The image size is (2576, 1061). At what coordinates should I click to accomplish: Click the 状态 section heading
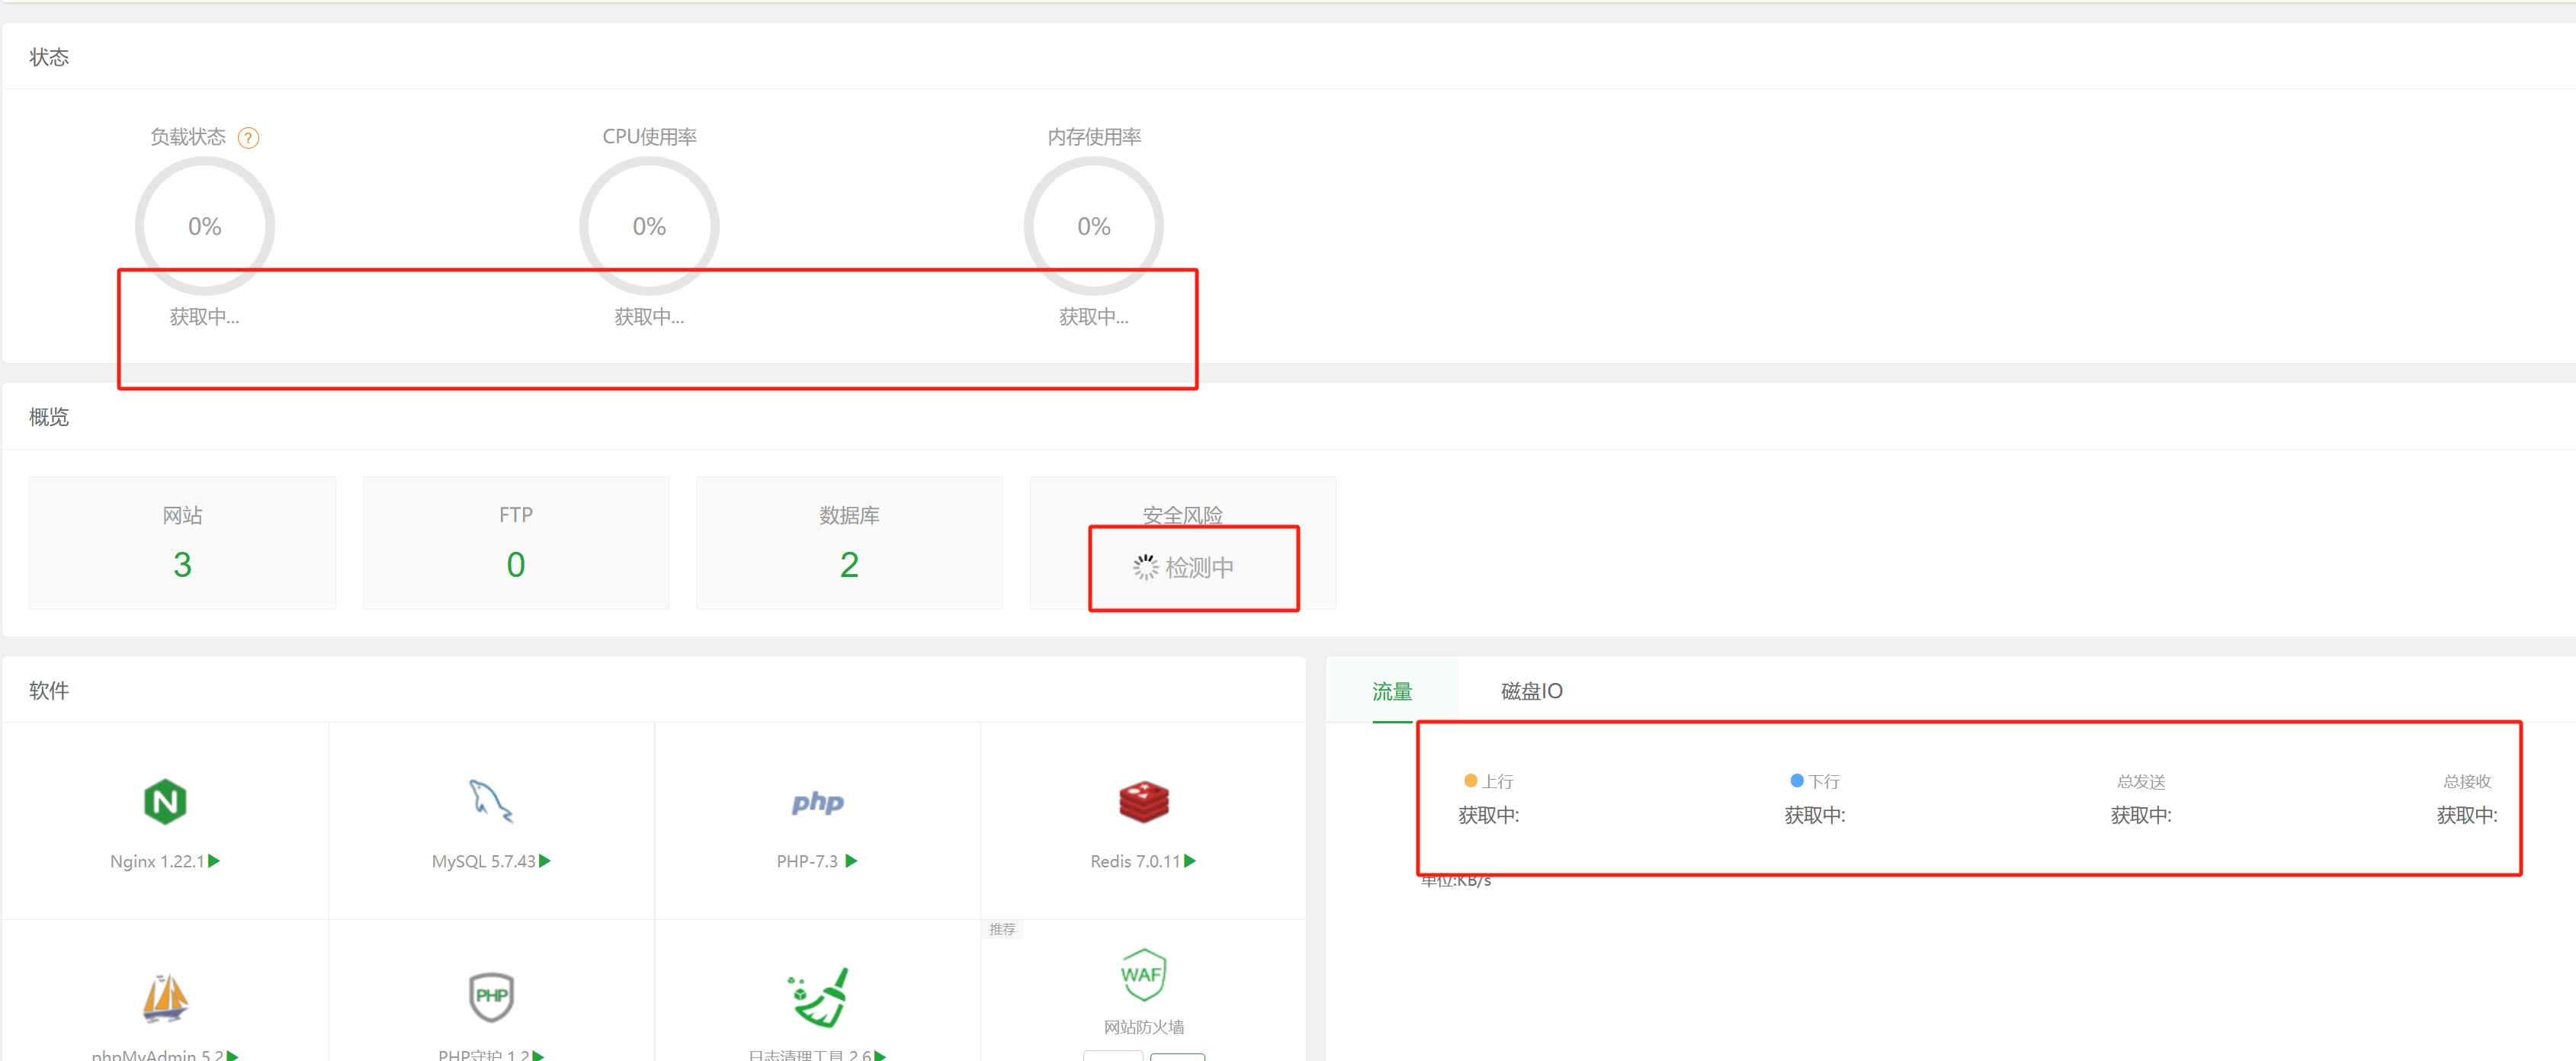point(49,57)
